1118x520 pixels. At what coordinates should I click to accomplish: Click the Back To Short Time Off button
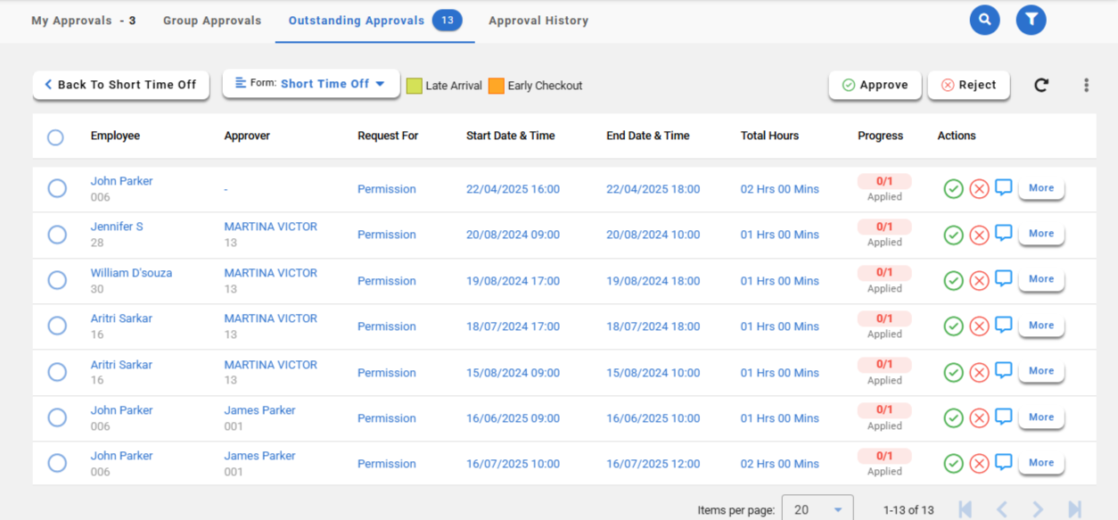(120, 85)
